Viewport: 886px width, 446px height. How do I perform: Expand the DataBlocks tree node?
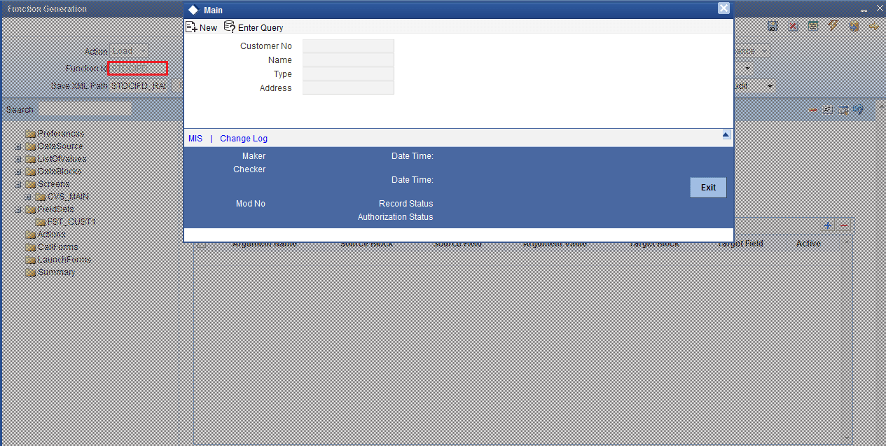tap(18, 172)
